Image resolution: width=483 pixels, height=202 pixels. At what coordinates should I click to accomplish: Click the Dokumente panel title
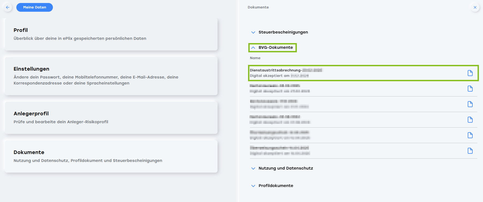coord(258,7)
